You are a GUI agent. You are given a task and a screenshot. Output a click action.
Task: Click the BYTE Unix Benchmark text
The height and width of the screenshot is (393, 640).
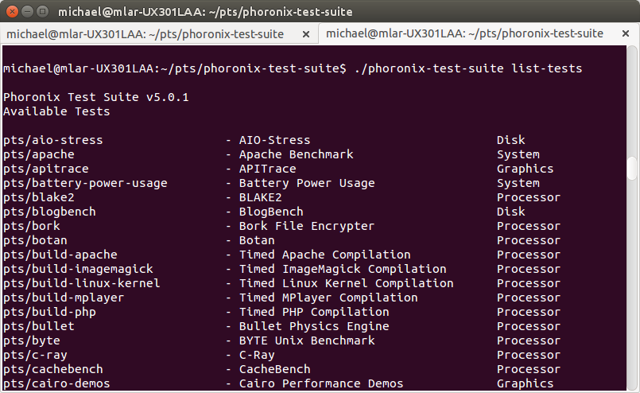click(307, 340)
